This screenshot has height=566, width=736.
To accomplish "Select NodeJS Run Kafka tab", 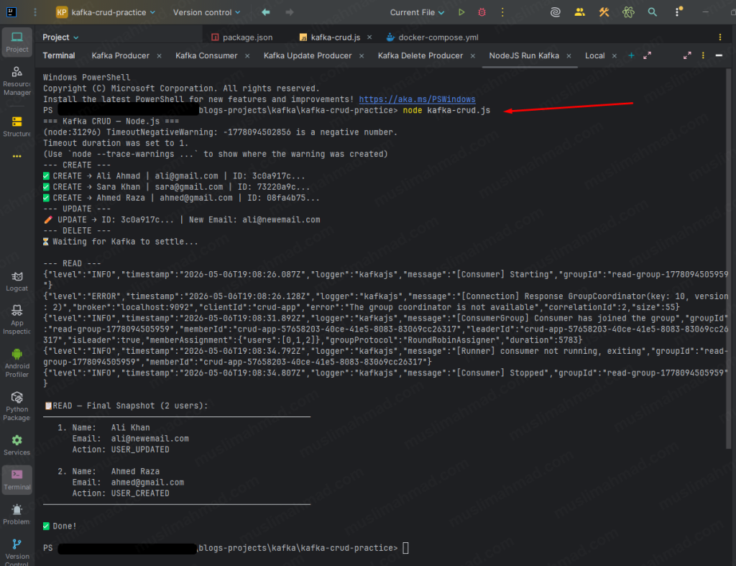I will coord(524,55).
